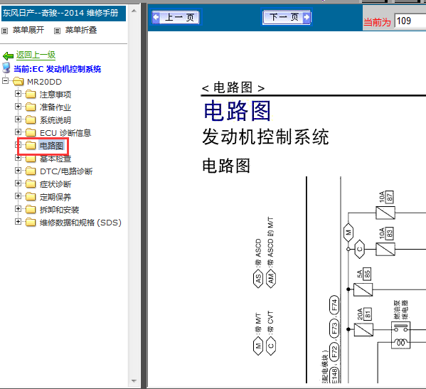Viewport: 426px width, 389px height.
Task: Click the 注意事项 folder icon
Action: [x=31, y=94]
